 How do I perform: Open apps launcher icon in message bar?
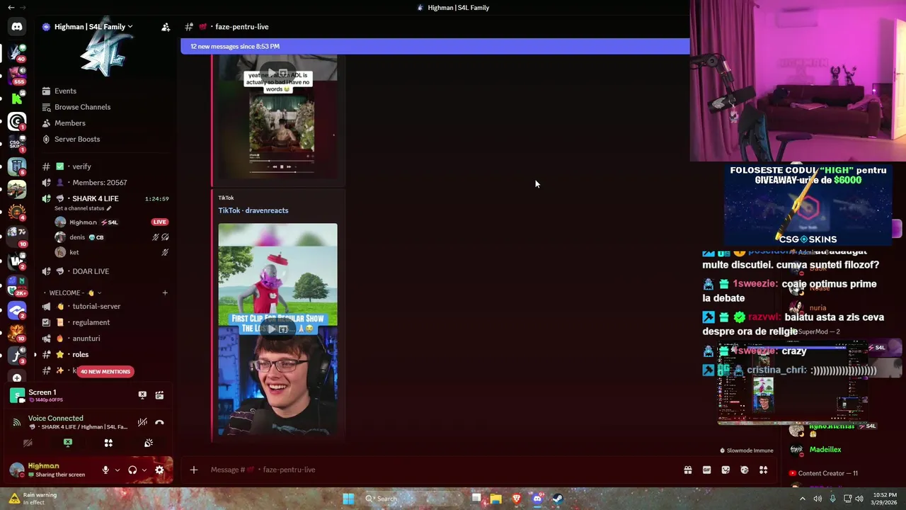point(764,470)
